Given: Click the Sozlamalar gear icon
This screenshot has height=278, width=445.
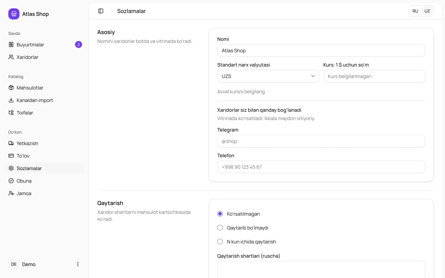Looking at the screenshot, I should tap(11, 168).
